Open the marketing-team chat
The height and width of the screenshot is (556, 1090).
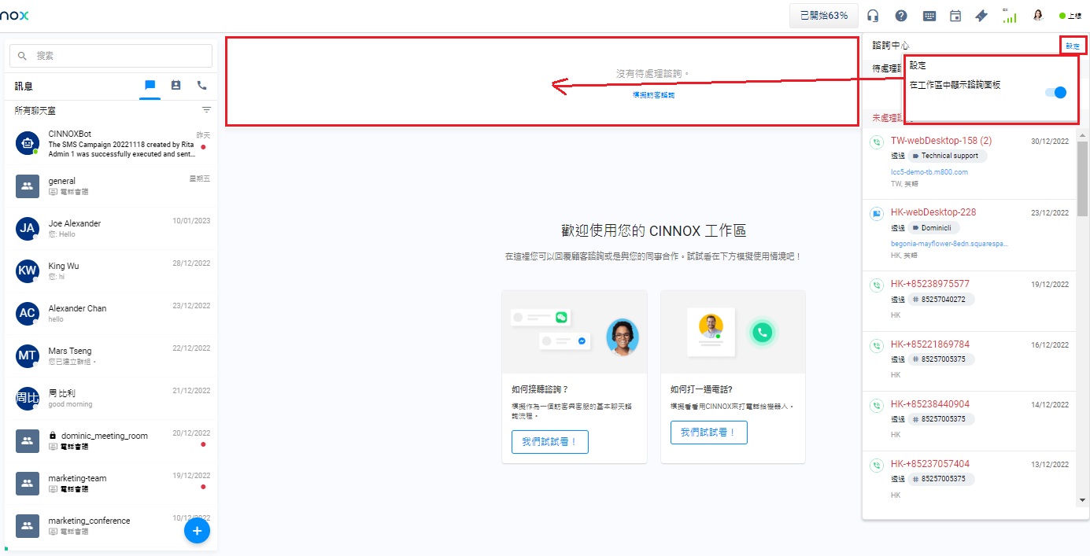coord(111,483)
